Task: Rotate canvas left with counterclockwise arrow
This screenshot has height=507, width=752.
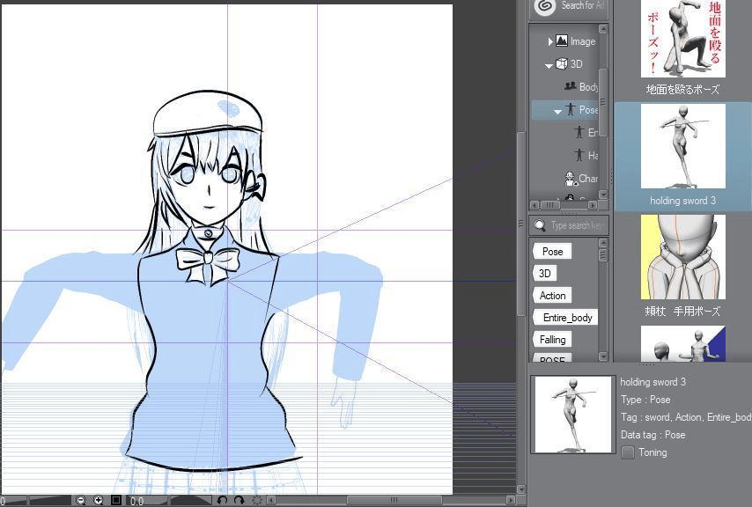Action: (222, 500)
